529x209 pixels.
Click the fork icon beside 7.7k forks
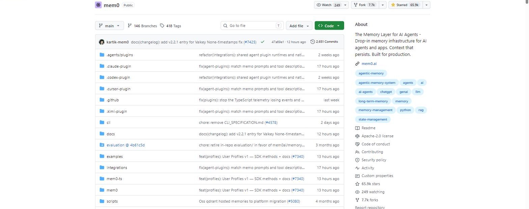pyautogui.click(x=357, y=200)
